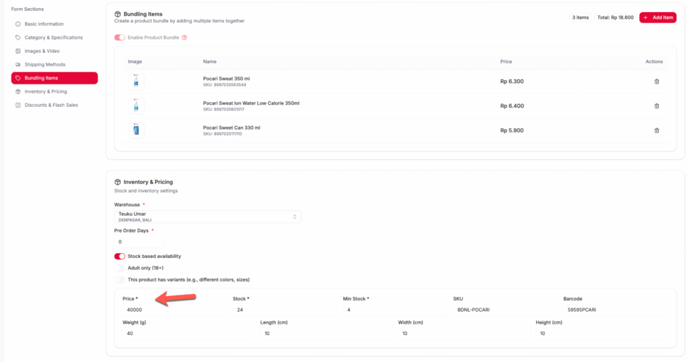Go to Basic Information section
The height and width of the screenshot is (362, 689).
point(44,24)
